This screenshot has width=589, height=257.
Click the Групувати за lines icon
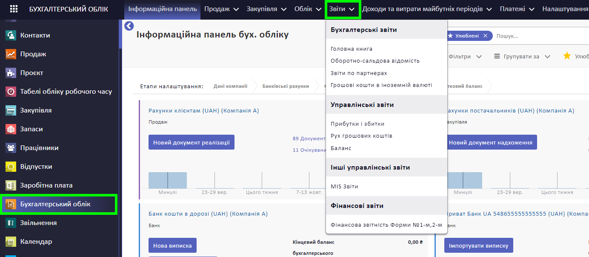(497, 56)
